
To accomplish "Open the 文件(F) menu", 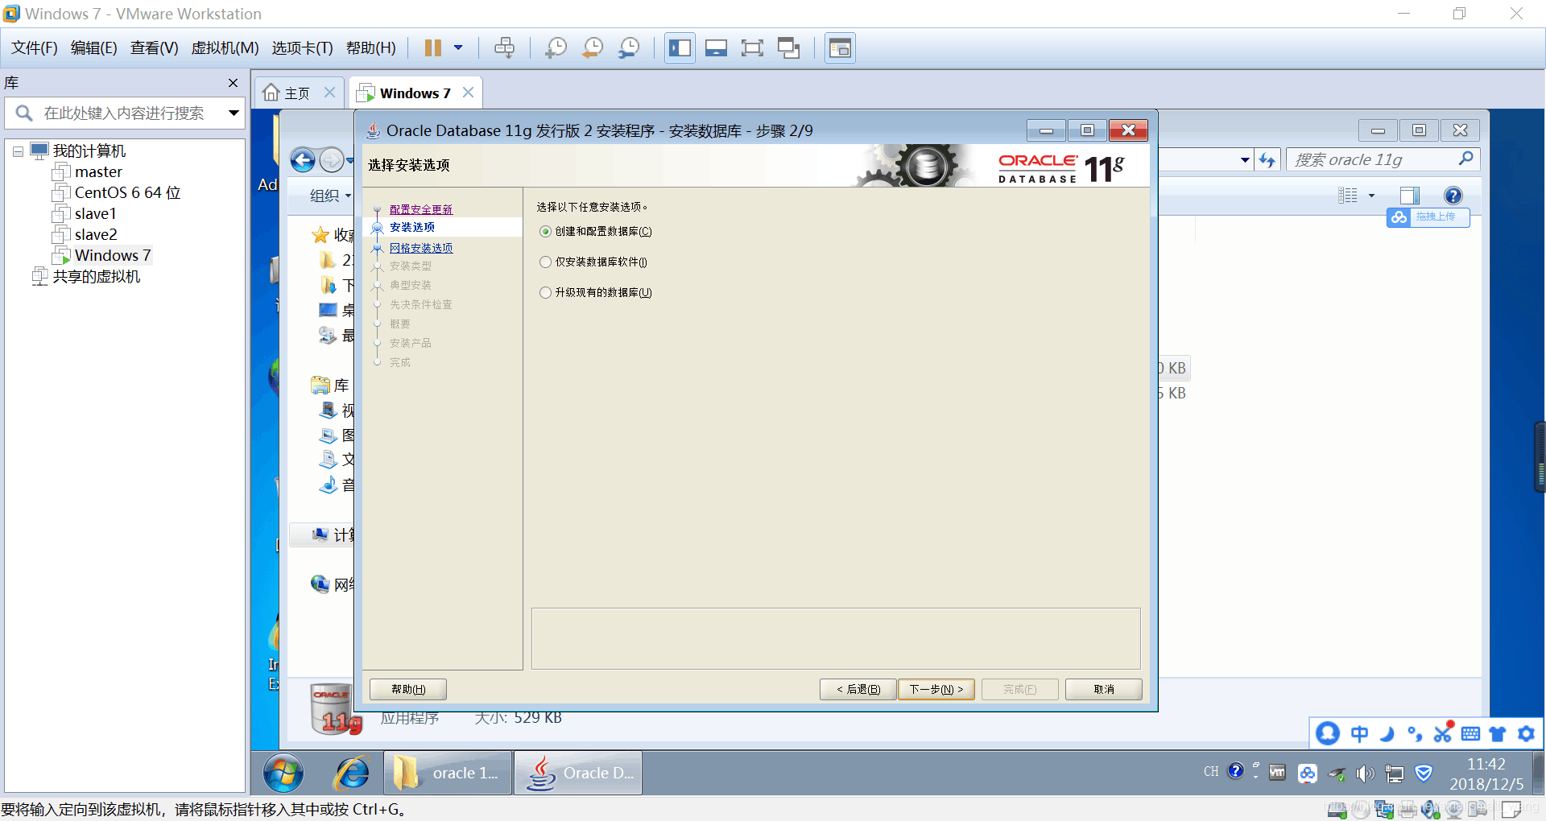I will 35,48.
